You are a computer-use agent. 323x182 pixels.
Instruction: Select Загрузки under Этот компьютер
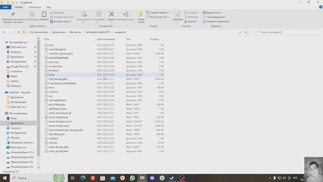coord(16,128)
